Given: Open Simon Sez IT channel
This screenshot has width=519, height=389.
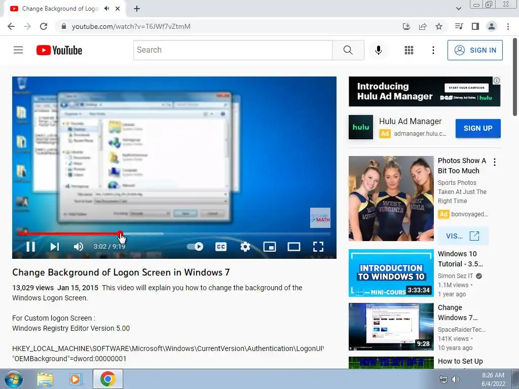Looking at the screenshot, I should (456, 276).
